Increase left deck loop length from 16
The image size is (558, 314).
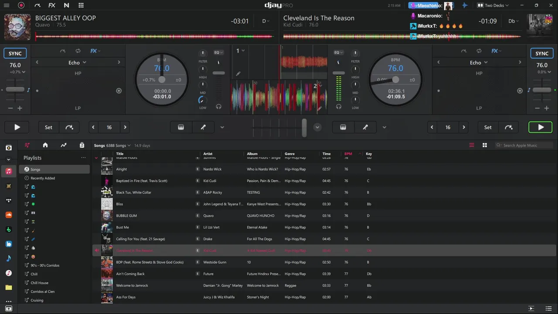(x=125, y=127)
